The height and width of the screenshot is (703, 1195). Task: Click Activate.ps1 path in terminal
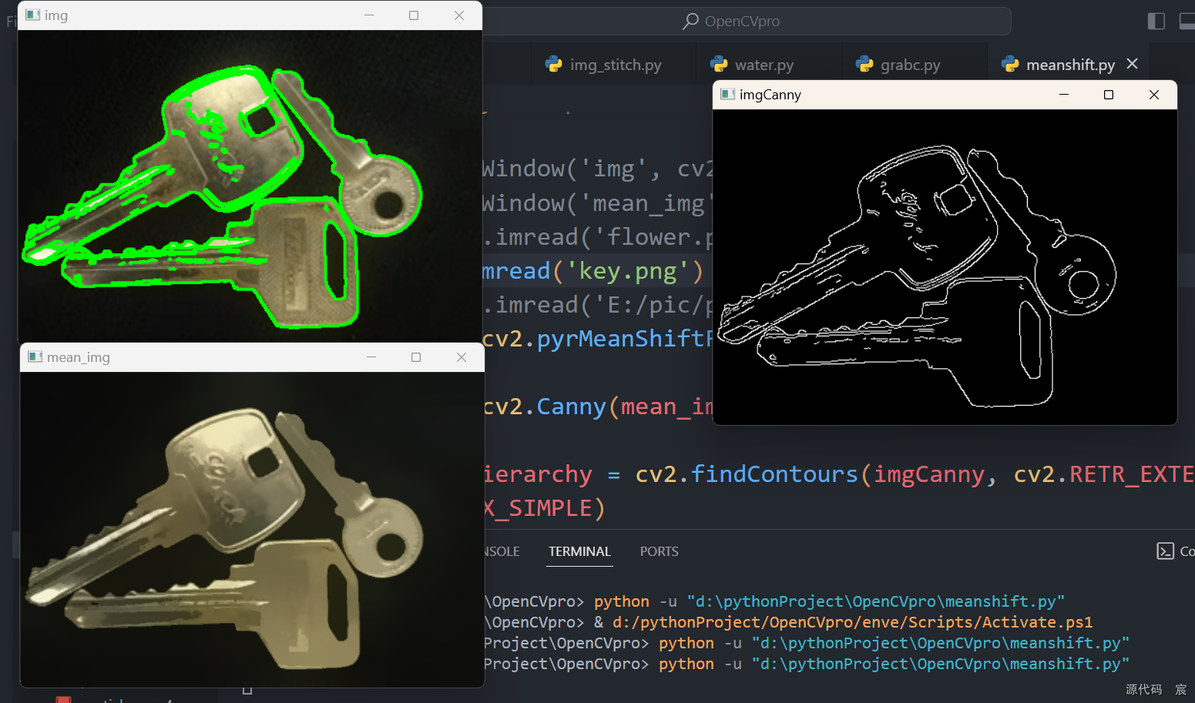coord(852,622)
